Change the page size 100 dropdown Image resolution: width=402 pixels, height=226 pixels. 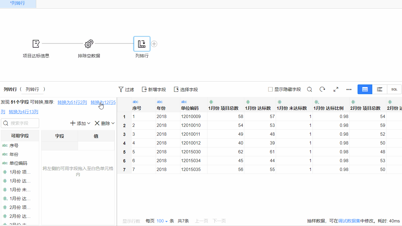tap(162, 221)
